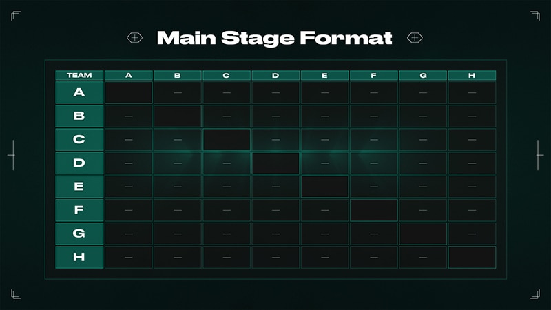Click the Main Stage Format title
The width and height of the screenshot is (551, 310).
point(274,37)
